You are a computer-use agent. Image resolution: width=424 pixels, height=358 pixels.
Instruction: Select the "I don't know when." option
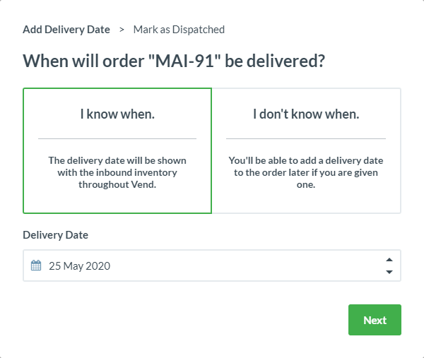[306, 151]
